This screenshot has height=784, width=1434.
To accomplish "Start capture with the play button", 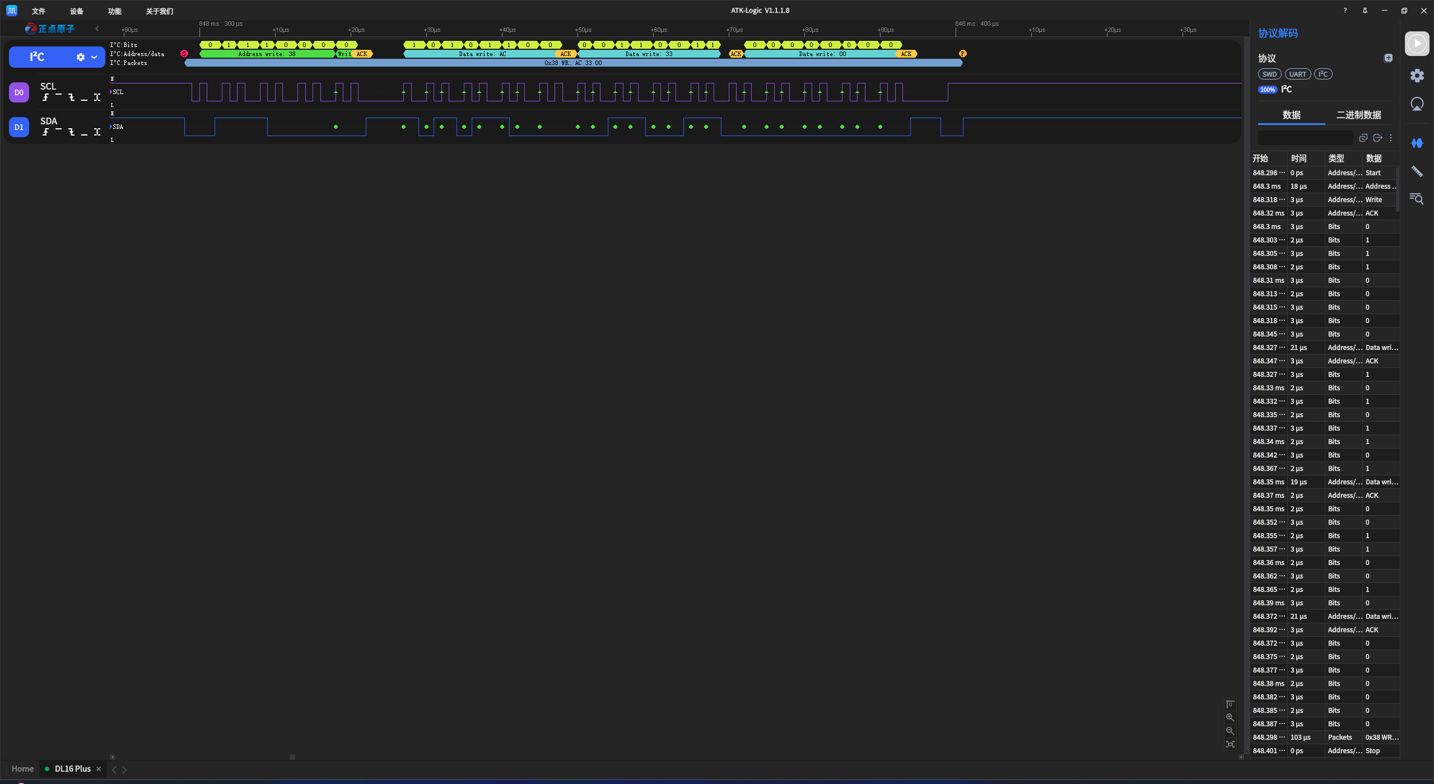I will (1417, 44).
